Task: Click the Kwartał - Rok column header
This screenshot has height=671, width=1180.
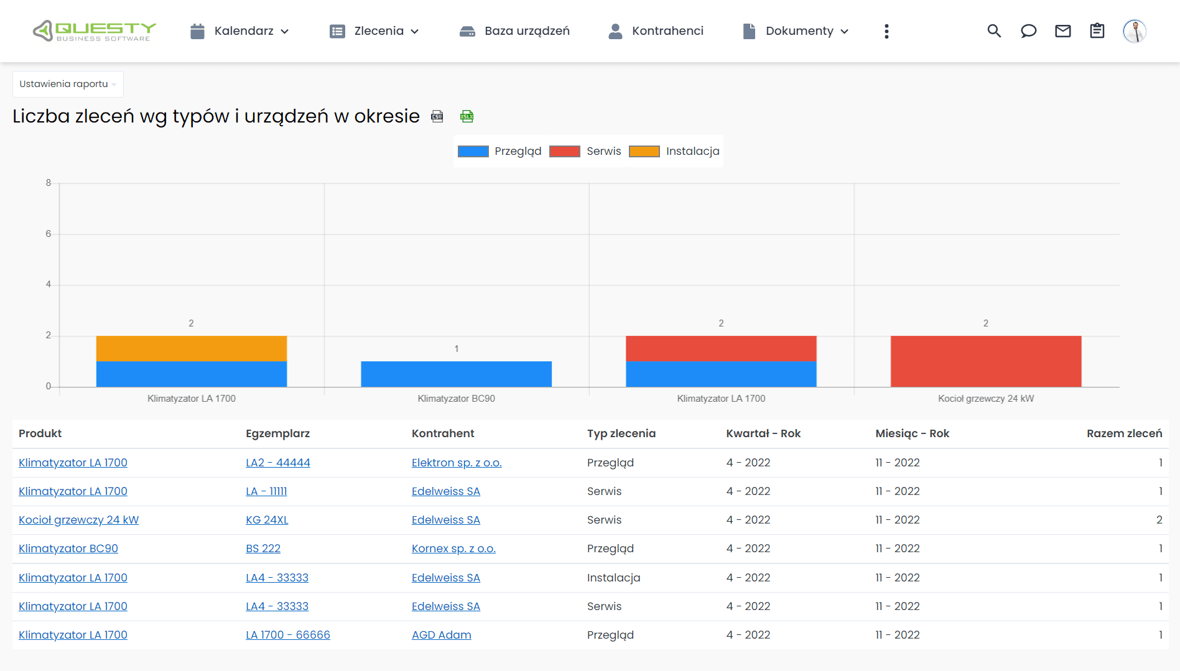Action: [x=763, y=433]
